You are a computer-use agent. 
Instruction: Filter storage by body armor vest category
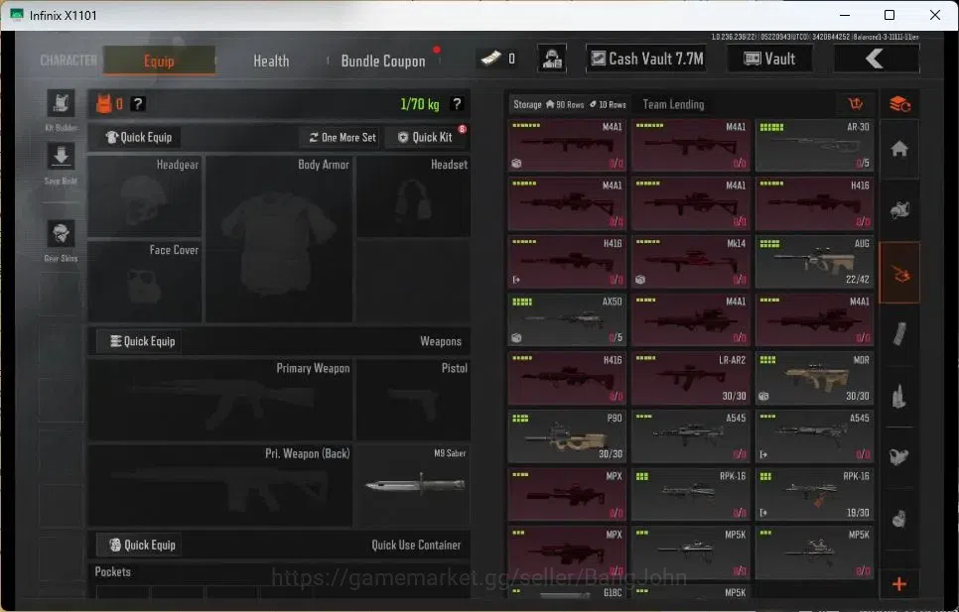pyautogui.click(x=899, y=457)
